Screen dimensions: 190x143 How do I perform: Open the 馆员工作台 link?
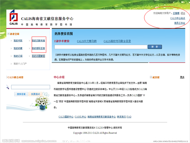point(180,23)
